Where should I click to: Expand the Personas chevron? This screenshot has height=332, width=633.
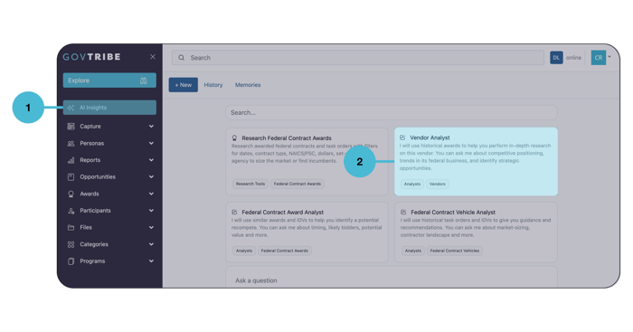point(151,143)
